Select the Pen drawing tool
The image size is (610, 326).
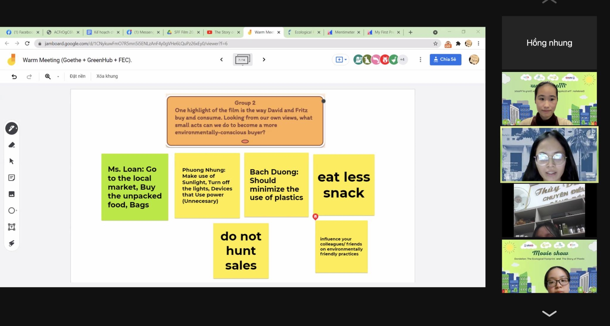11,129
